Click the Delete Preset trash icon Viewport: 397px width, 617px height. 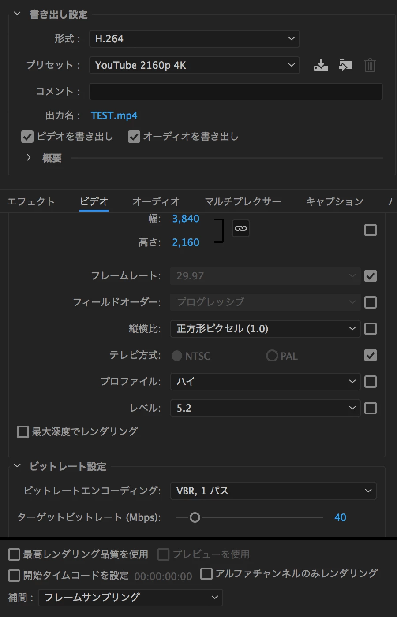(x=370, y=65)
